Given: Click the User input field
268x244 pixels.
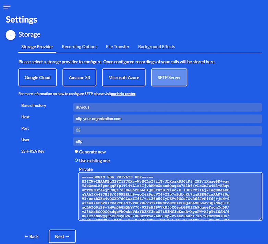Looking at the screenshot, I should [167, 142].
